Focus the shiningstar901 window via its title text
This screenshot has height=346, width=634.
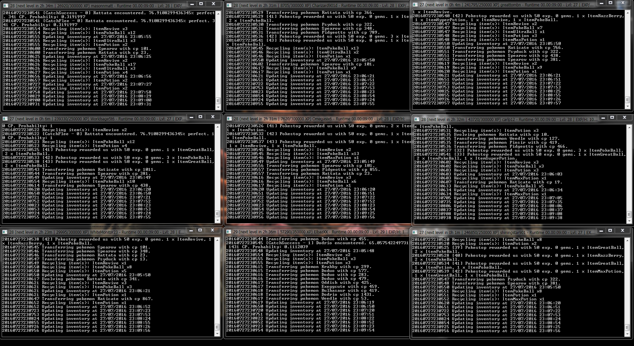507,232
